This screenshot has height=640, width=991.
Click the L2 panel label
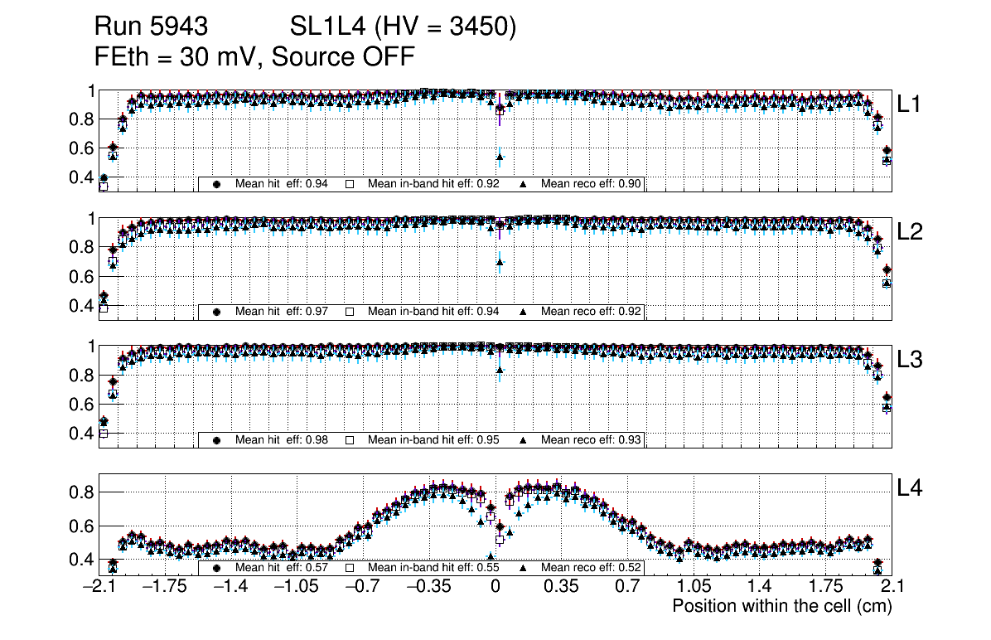910,232
